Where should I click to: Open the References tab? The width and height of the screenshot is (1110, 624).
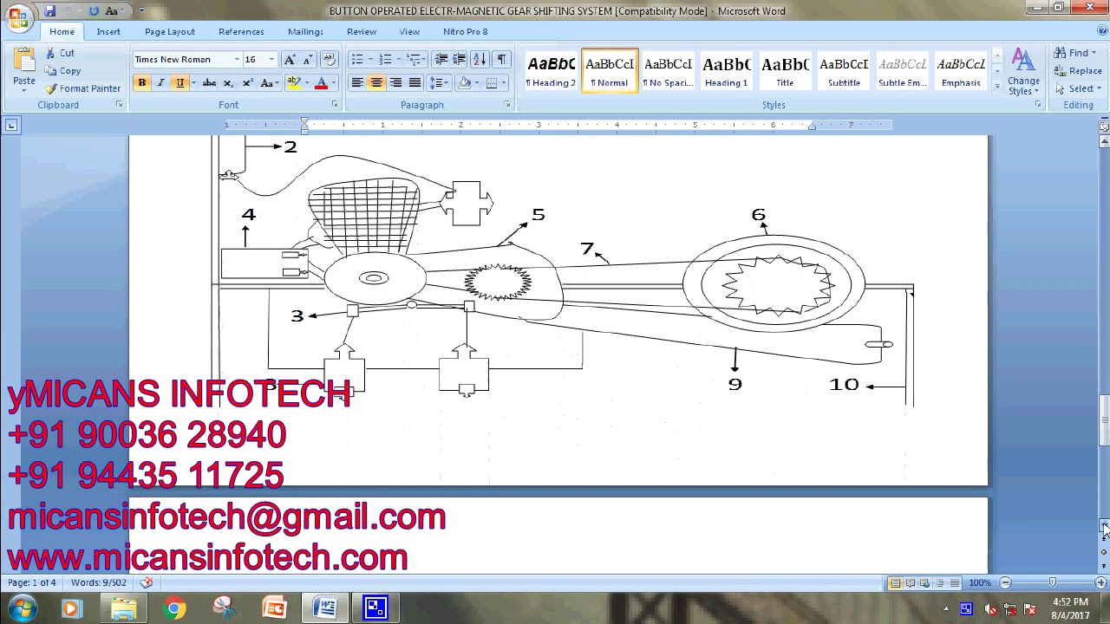click(241, 32)
